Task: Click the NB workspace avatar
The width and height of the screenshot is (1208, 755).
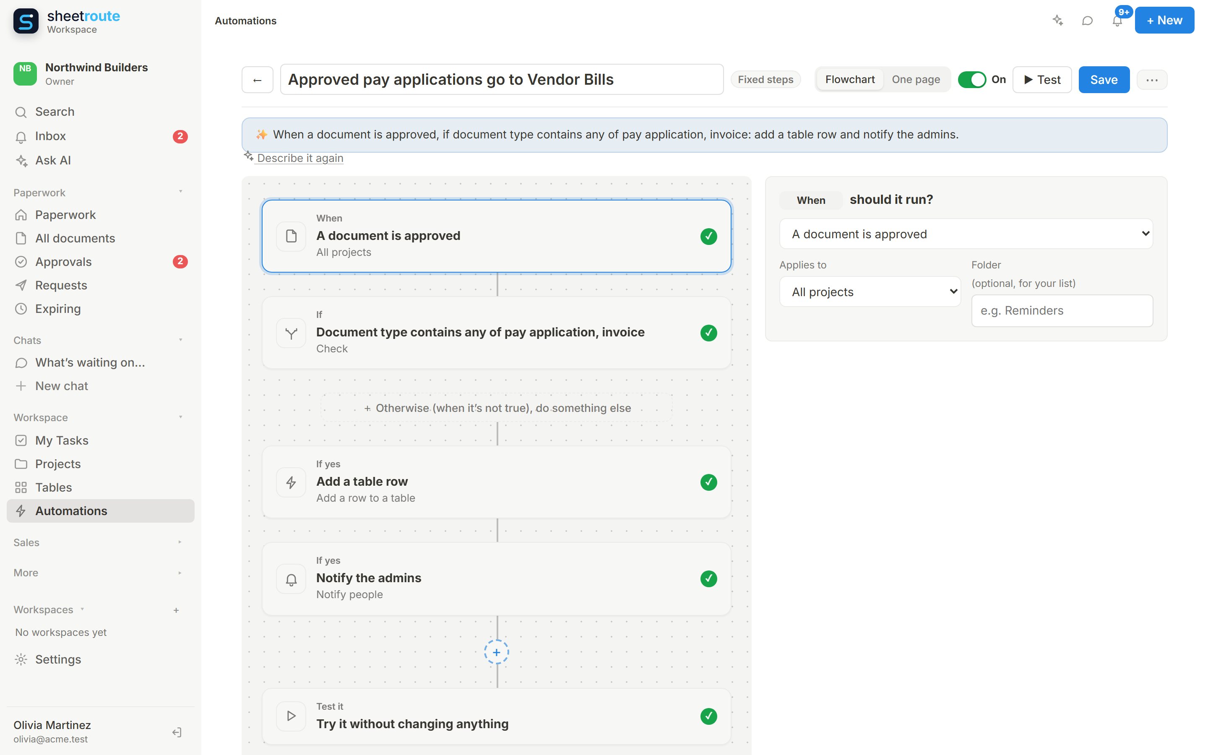Action: (25, 74)
